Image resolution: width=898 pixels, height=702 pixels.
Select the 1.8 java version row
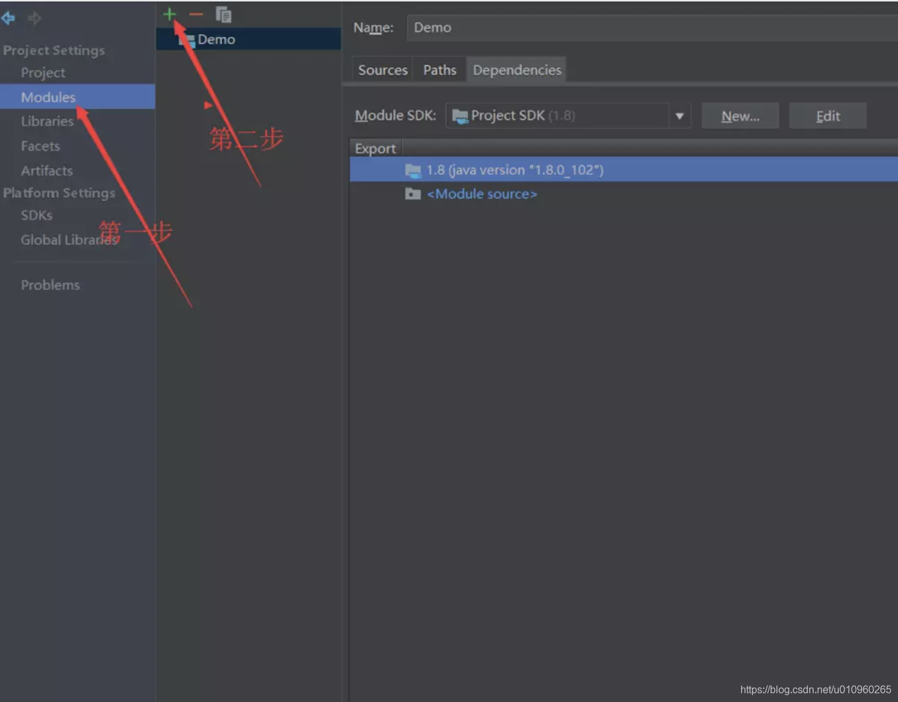624,170
